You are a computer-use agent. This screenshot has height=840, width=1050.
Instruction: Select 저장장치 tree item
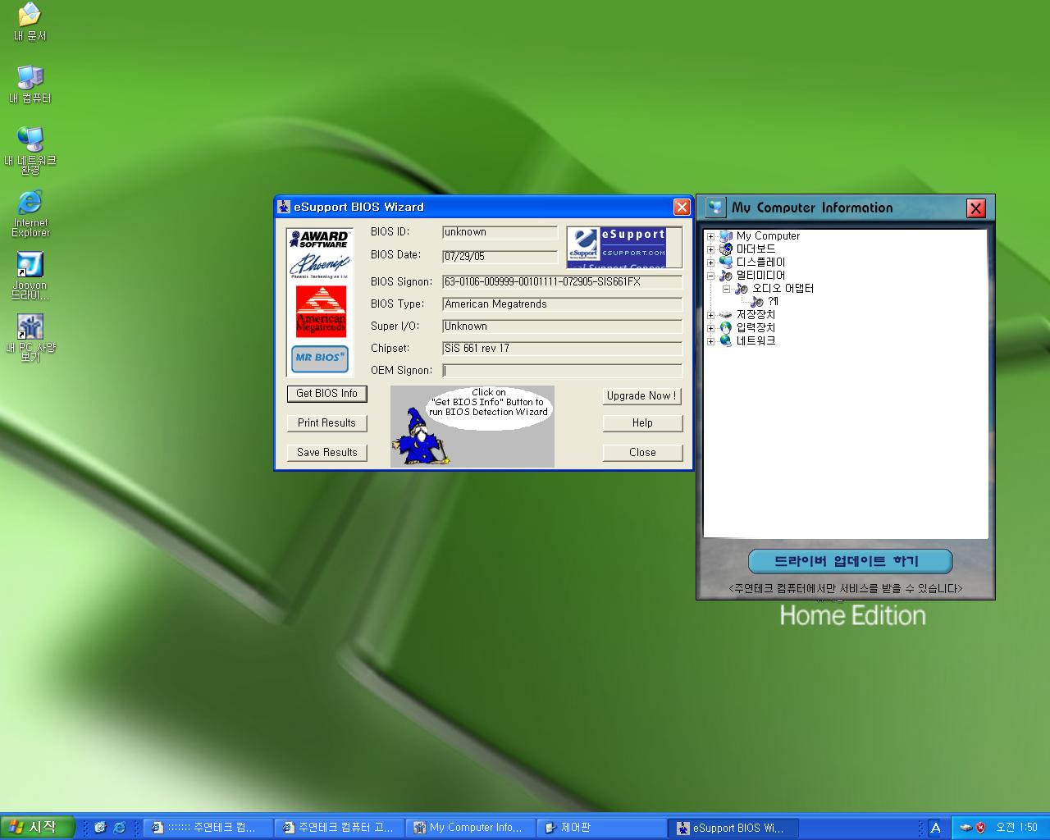click(x=756, y=315)
